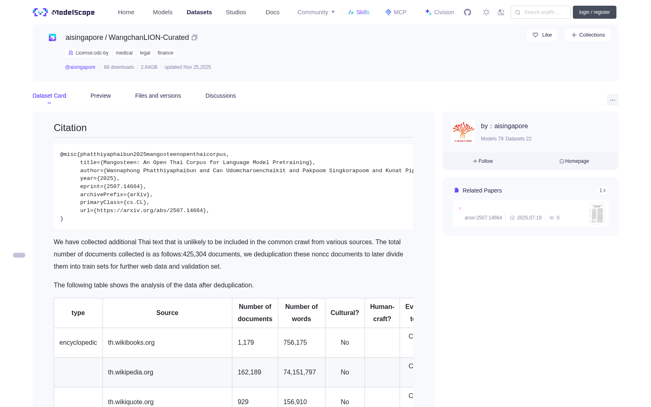The width and height of the screenshot is (651, 407).
Task: Open the Skills link with star icon
Action: (x=359, y=12)
